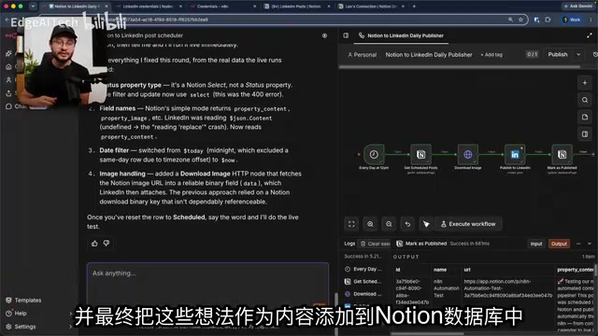Open the Settings gear in sidebar
Image resolution: width=598 pixels, height=336 pixels.
(x=8, y=327)
